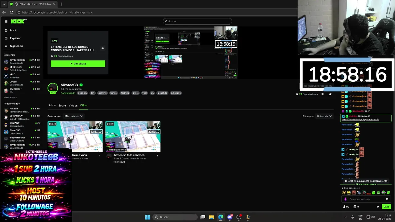Switch to the Sobre tab
Image resolution: width=395 pixels, height=222 pixels.
tap(62, 105)
